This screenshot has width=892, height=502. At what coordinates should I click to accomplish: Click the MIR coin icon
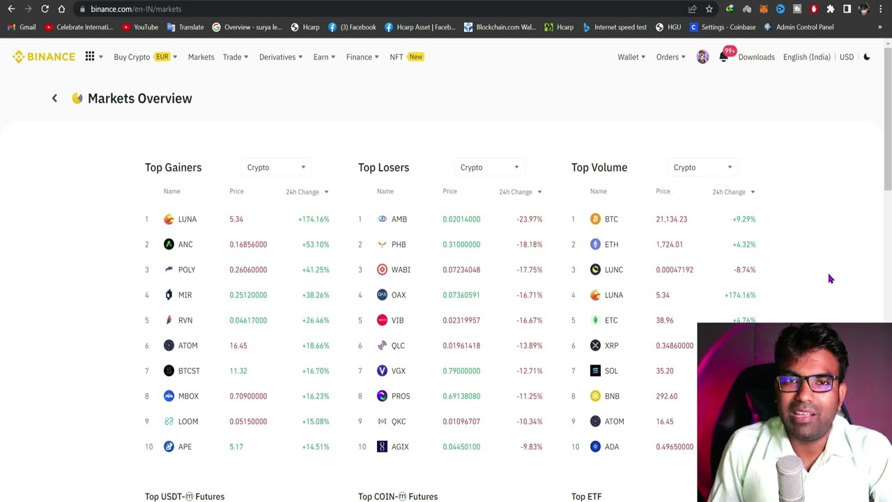pos(169,295)
